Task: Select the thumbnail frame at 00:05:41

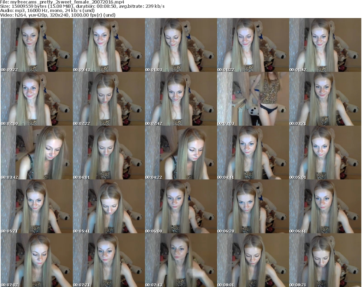Action: (109, 206)
